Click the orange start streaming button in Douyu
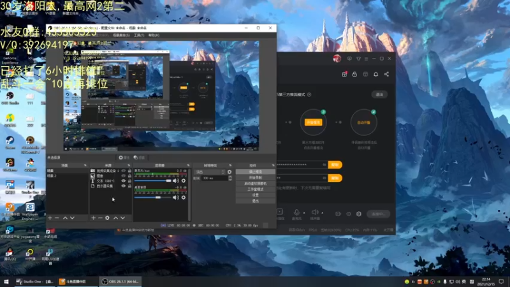 pos(313,122)
